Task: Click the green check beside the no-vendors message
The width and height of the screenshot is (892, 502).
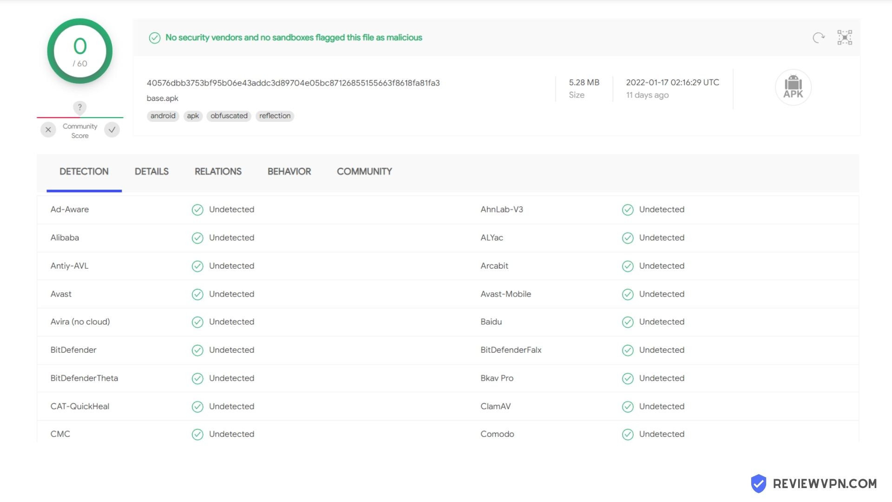Action: (155, 38)
